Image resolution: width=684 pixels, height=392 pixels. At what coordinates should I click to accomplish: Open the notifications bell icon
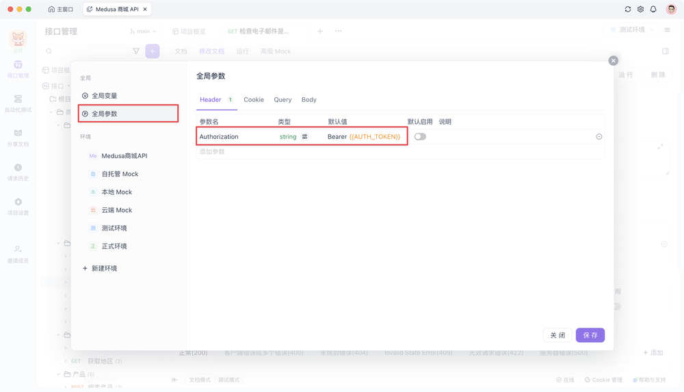click(653, 10)
